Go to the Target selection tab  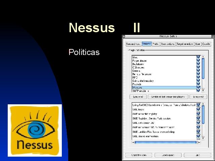point(185,44)
